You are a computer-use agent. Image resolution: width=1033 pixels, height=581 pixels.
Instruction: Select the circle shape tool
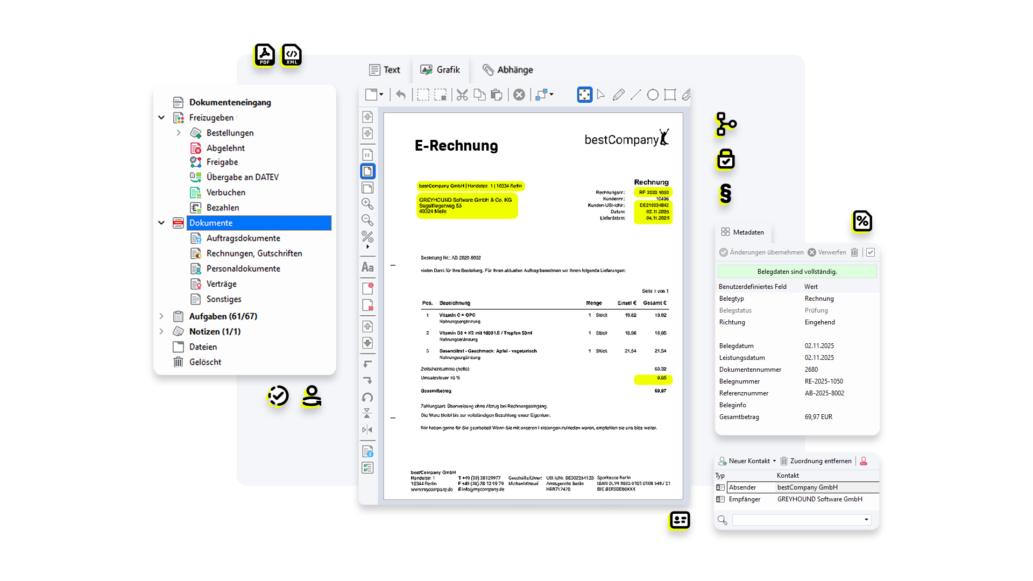click(x=653, y=95)
